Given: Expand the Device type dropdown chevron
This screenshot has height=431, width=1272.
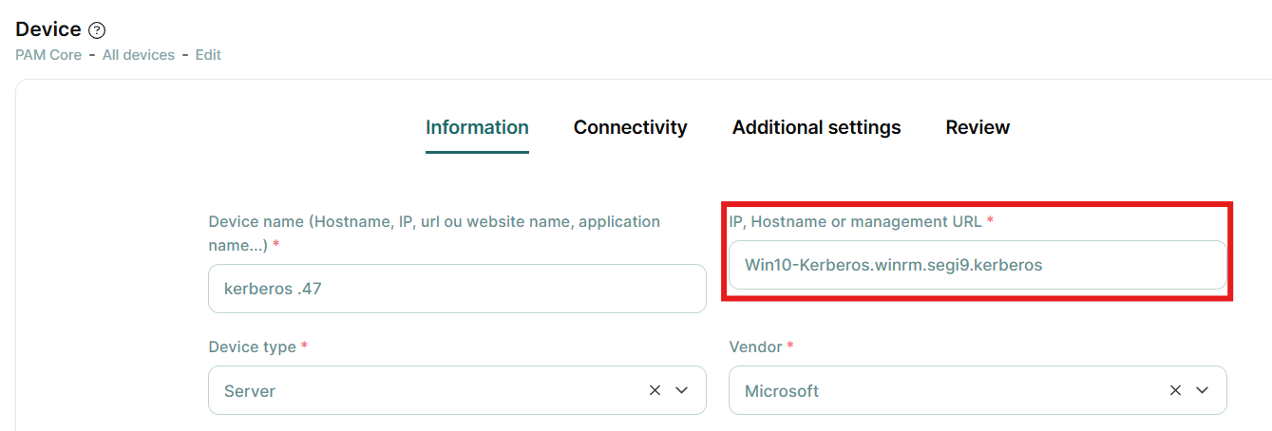Looking at the screenshot, I should coord(681,390).
